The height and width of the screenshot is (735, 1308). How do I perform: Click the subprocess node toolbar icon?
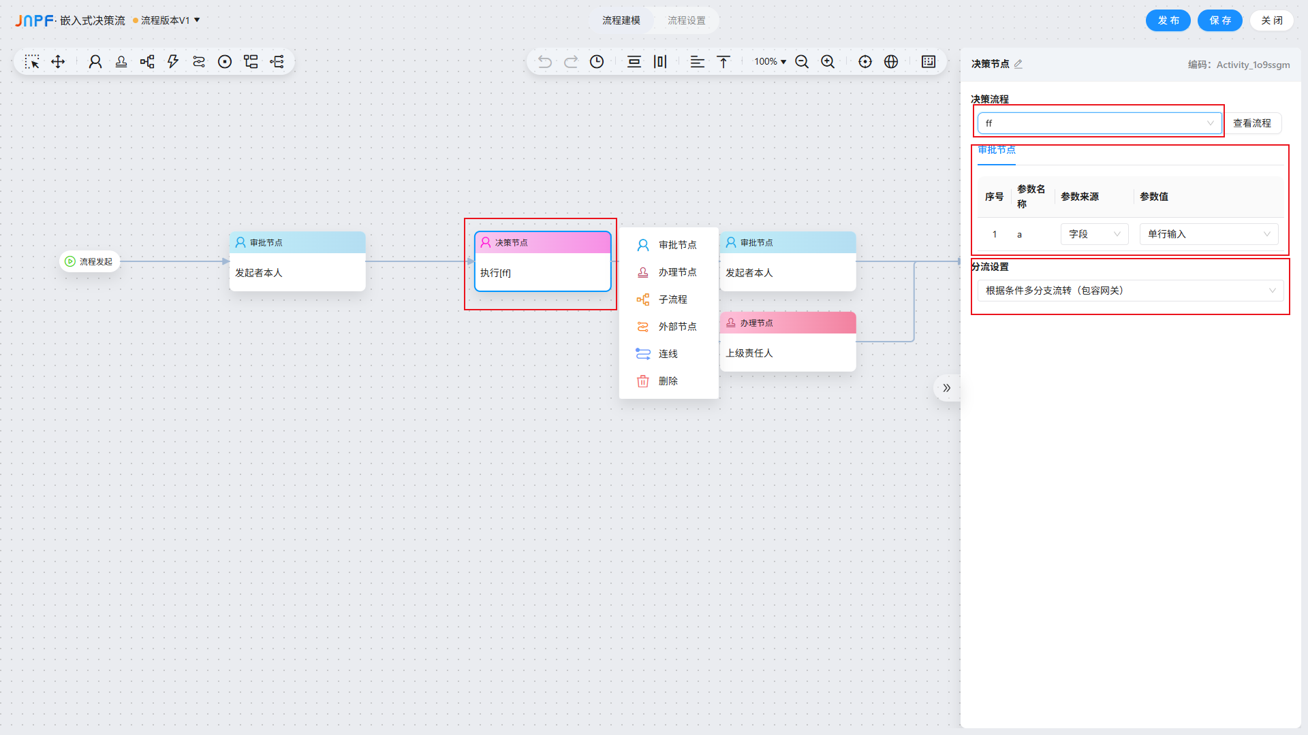tap(147, 62)
